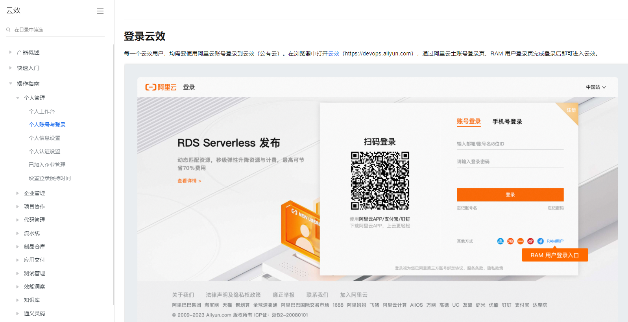Click the Taobao login icon in the screenshot
Image resolution: width=628 pixels, height=322 pixels.
pyautogui.click(x=510, y=241)
